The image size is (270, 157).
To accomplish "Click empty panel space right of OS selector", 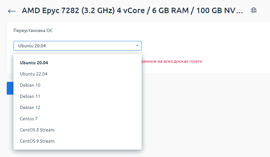I will 205,46.
